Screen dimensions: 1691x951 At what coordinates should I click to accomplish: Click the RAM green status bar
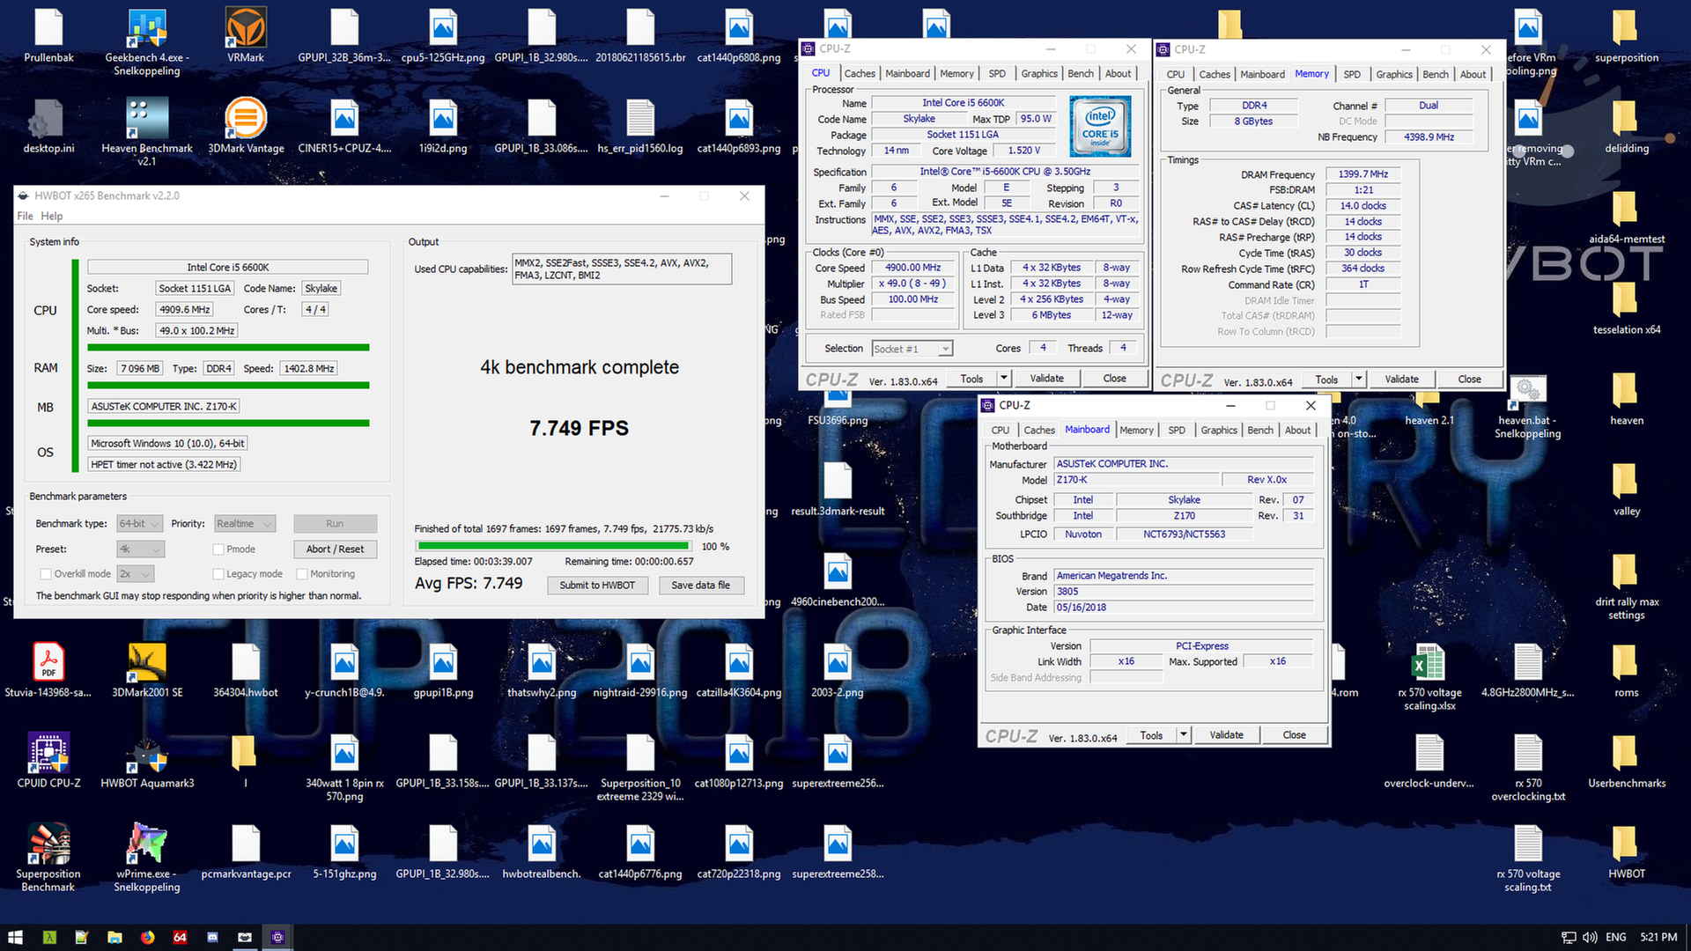pos(229,385)
